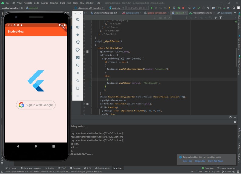Click the Git commit checkmark
This screenshot has height=174, width=241.
click(199, 8)
